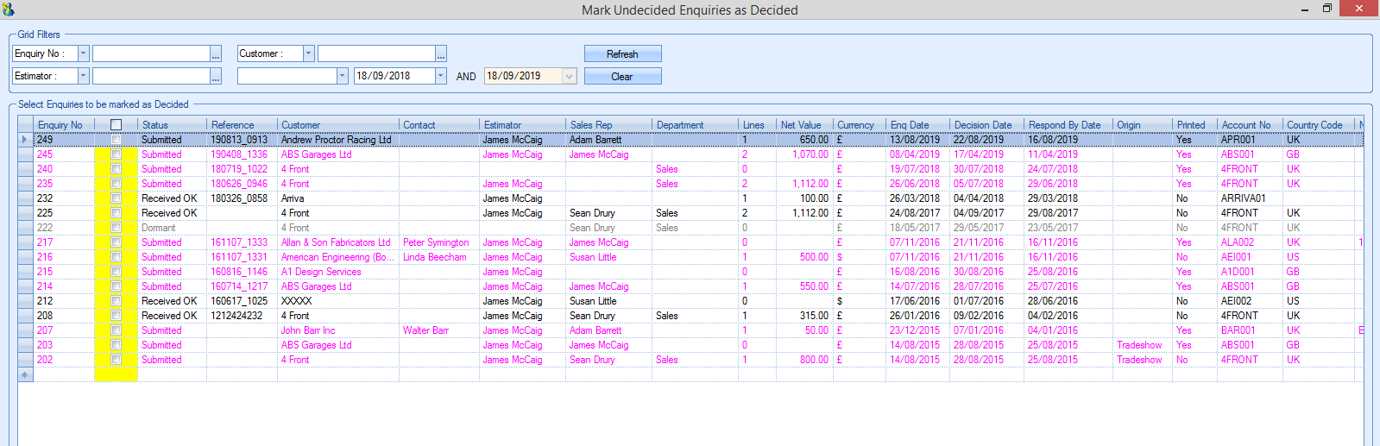Open the 18/09/2018 start date picker
This screenshot has height=446, width=1380.
tap(440, 76)
